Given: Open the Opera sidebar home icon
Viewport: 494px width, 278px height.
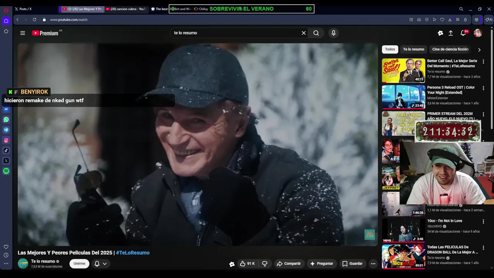Looking at the screenshot, I should pos(6,21).
